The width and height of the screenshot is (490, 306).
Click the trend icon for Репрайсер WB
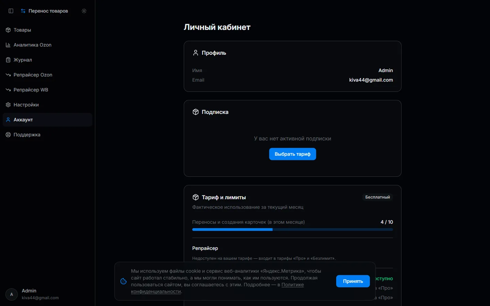tap(8, 90)
